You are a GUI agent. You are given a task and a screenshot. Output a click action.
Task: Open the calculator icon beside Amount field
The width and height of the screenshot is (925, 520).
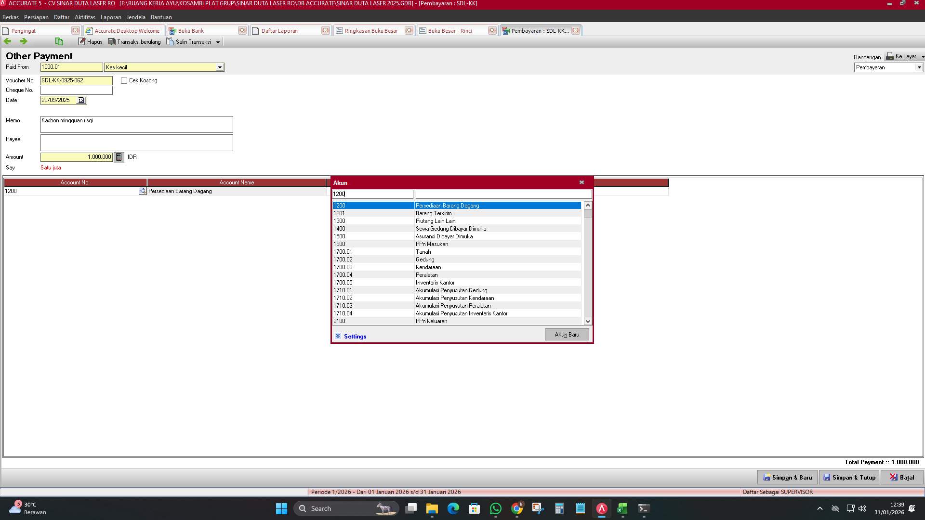tap(119, 157)
